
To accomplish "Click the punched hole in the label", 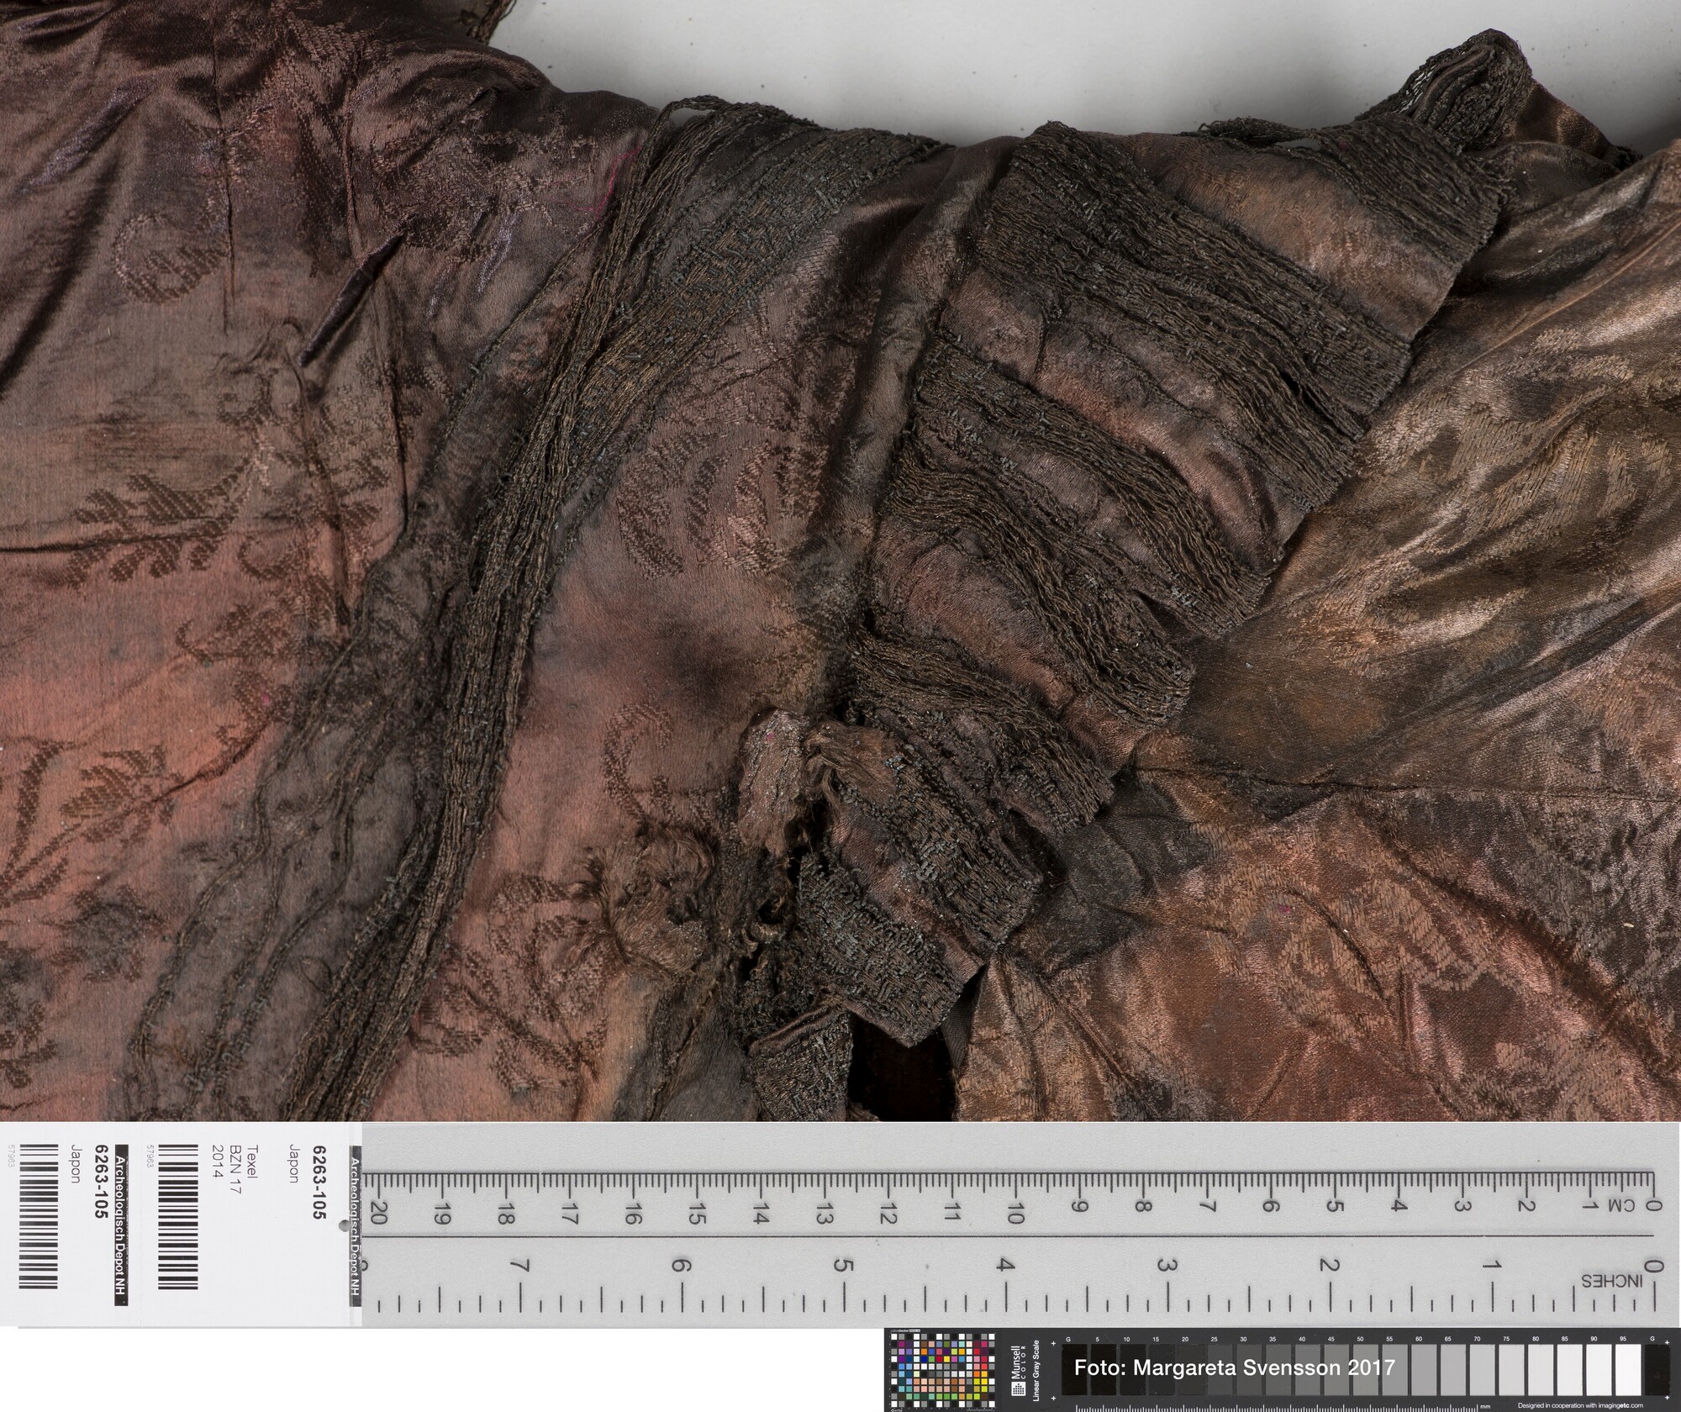I will coord(345,1225).
